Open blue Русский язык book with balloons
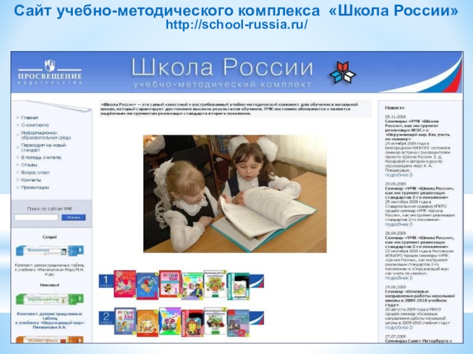This screenshot has height=354, width=473. tap(147, 286)
